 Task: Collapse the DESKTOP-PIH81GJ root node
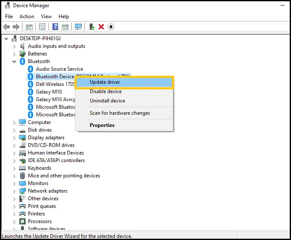6,39
